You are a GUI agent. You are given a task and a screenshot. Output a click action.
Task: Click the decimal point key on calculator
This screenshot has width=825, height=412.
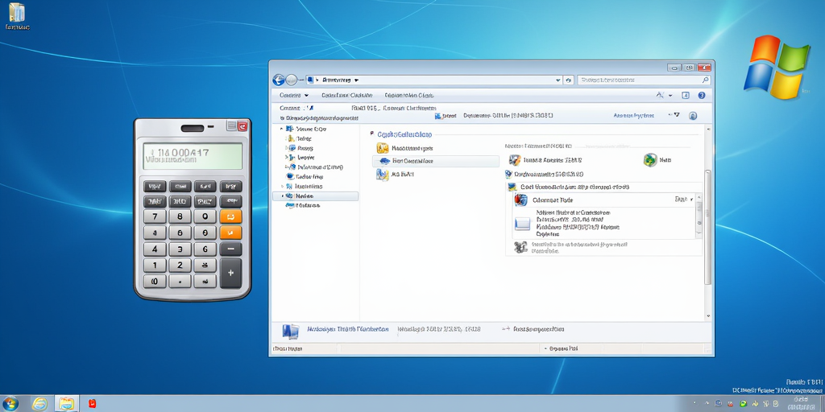point(180,282)
